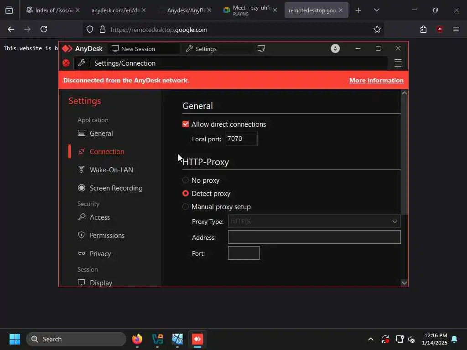The image size is (467, 350).
Task: Click the Access key icon
Action: coord(81,217)
